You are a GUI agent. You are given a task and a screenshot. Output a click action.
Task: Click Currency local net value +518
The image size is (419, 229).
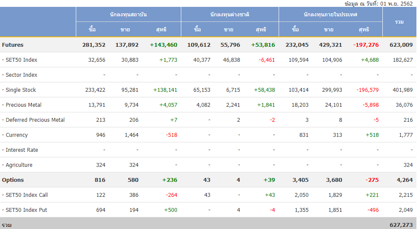click(372, 135)
